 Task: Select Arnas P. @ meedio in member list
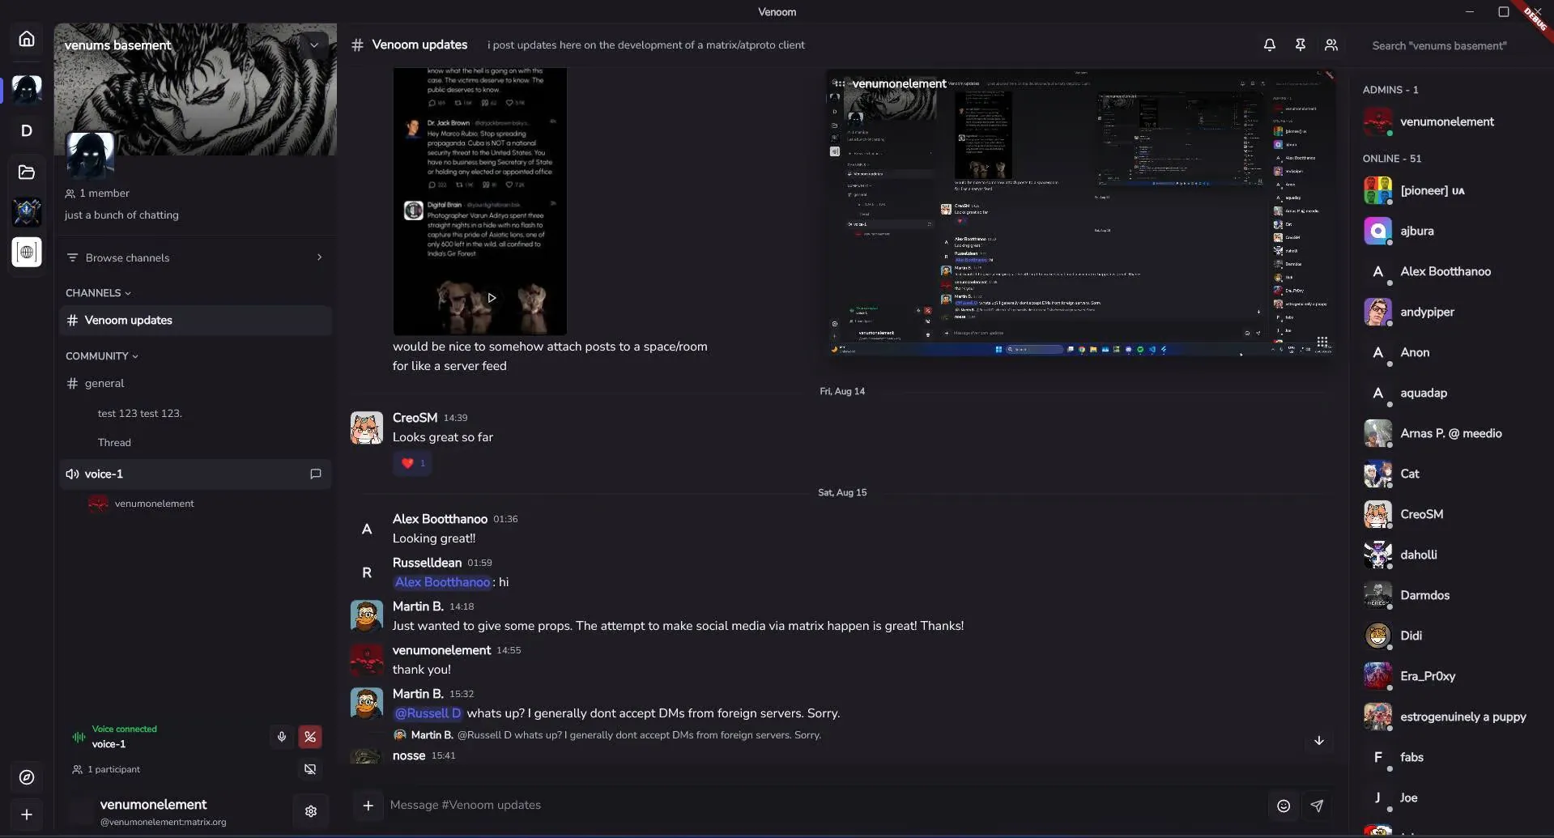pos(1450,434)
